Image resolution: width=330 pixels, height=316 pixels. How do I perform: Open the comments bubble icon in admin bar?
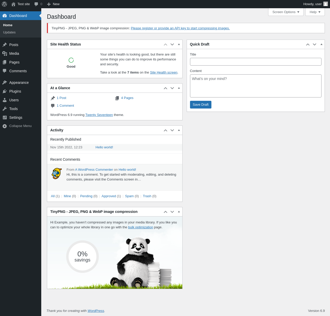(x=36, y=4)
